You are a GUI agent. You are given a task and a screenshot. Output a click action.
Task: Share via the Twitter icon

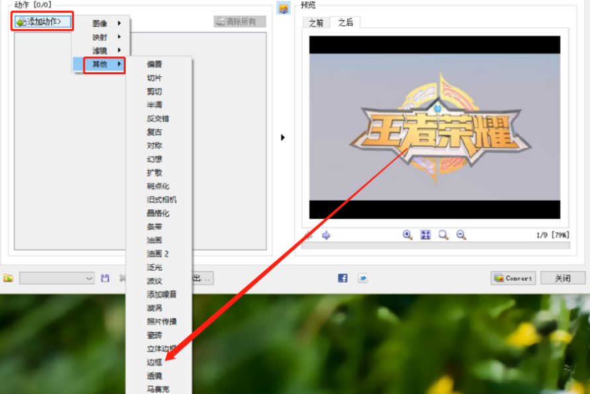point(363,278)
